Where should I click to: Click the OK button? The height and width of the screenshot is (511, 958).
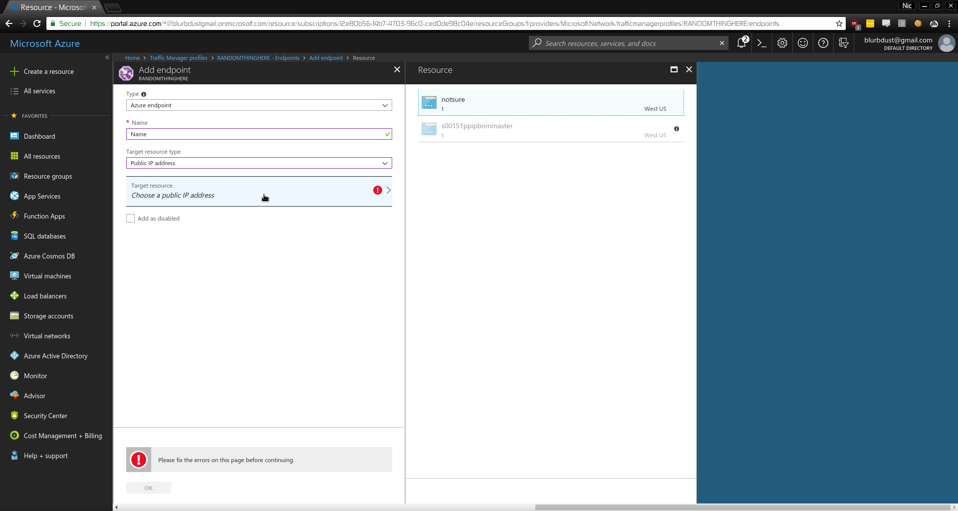tap(149, 488)
